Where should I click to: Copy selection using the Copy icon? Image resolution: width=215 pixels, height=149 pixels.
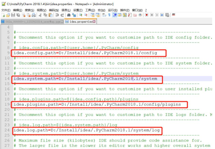click(45, 15)
